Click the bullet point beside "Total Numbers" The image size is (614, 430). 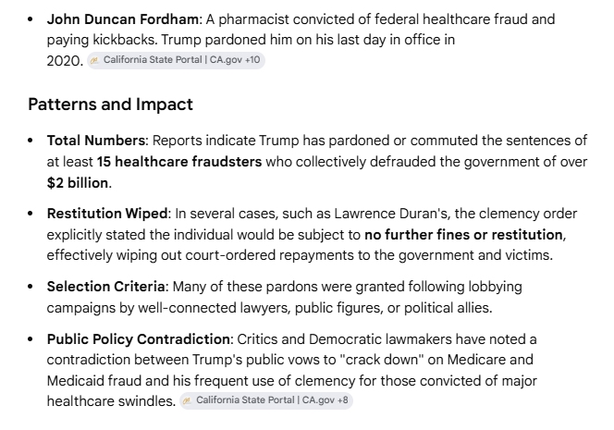coord(32,141)
